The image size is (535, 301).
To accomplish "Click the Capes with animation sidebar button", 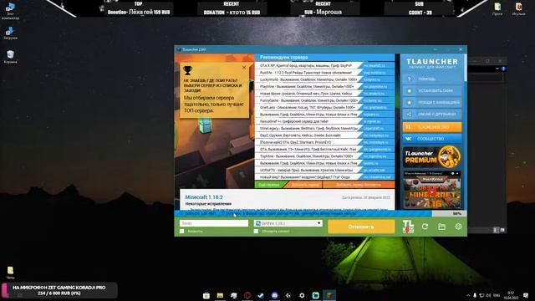I will click(x=432, y=102).
